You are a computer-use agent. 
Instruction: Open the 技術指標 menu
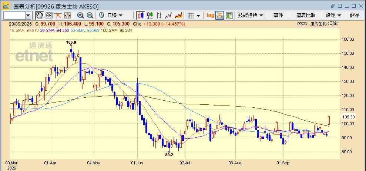coord(251,16)
